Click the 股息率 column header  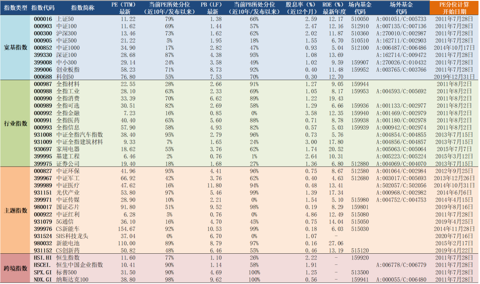(x=301, y=8)
